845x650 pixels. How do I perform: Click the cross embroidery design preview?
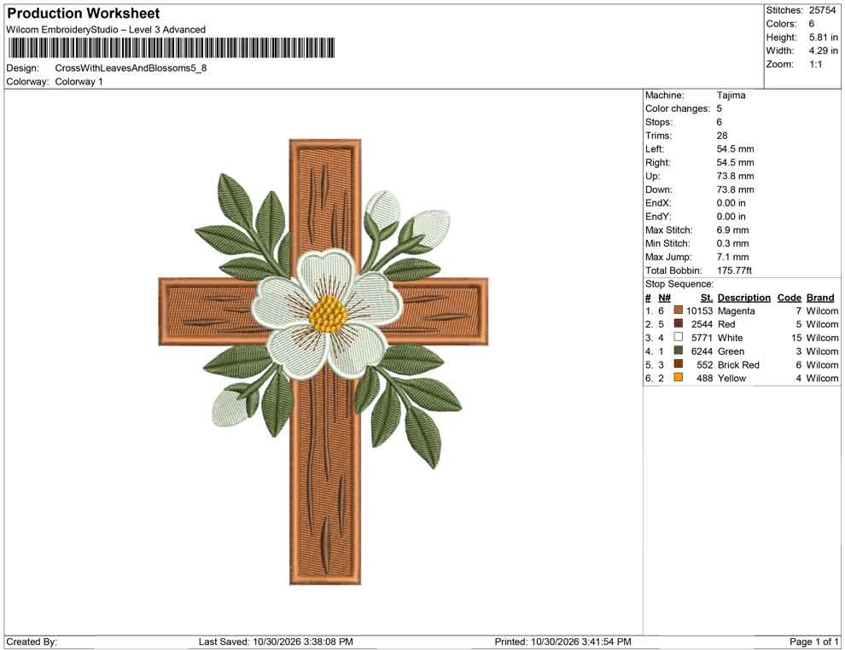click(x=323, y=362)
